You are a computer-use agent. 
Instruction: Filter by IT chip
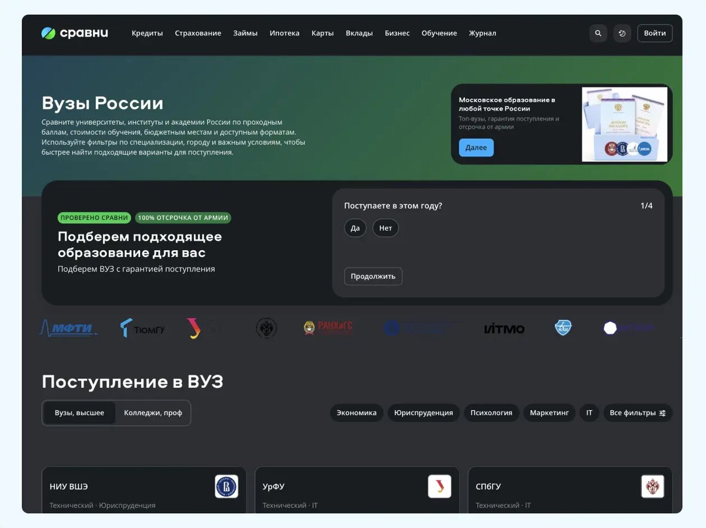tap(590, 413)
